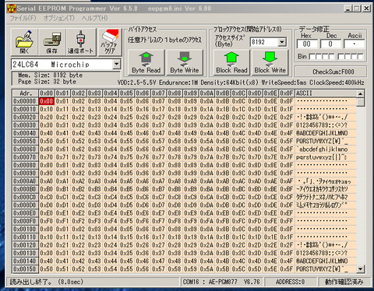
Task: Click the scrollbar down arrow in the hex table
Action: [360, 269]
